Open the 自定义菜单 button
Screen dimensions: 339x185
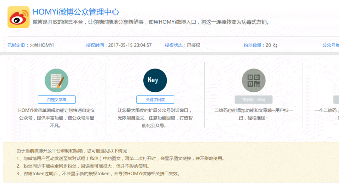coord(57,100)
